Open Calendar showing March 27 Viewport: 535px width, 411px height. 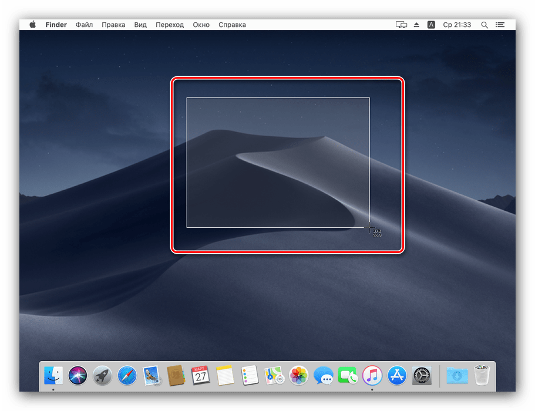(x=200, y=376)
